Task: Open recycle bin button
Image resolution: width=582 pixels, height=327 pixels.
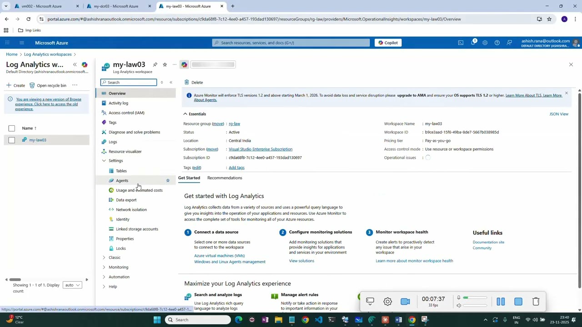Action: point(48,85)
